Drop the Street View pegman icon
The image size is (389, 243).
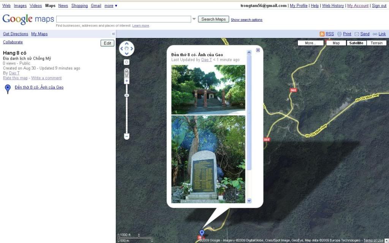pyautogui.click(x=127, y=73)
